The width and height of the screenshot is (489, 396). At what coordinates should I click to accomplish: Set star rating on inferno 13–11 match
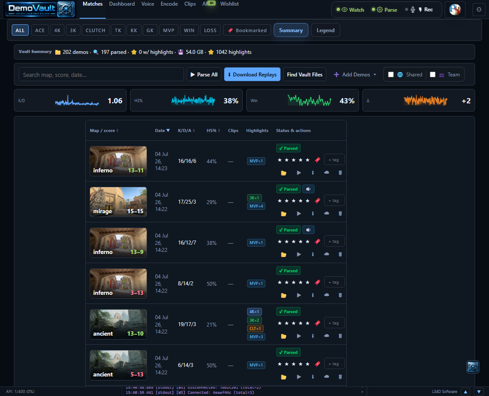tap(294, 160)
